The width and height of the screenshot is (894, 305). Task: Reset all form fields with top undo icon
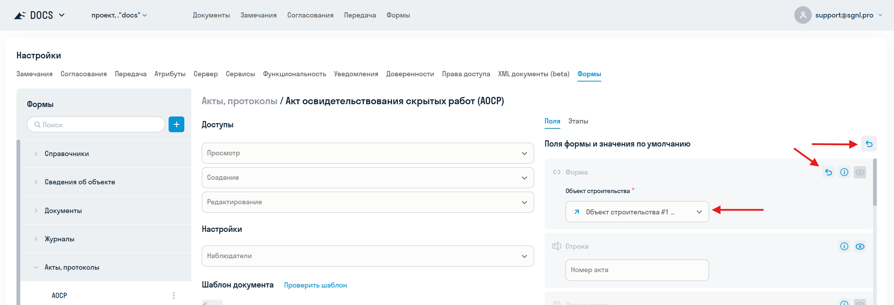pyautogui.click(x=869, y=144)
